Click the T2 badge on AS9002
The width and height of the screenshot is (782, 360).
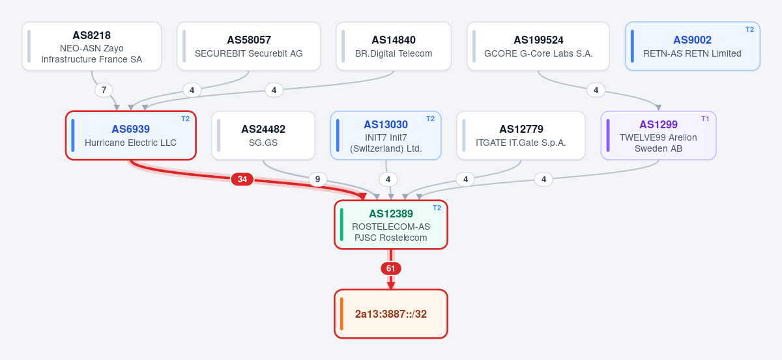pyautogui.click(x=749, y=29)
